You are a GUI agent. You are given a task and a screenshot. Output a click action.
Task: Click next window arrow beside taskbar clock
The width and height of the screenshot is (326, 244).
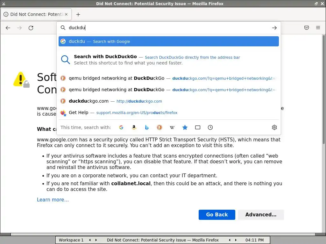[x=236, y=240]
